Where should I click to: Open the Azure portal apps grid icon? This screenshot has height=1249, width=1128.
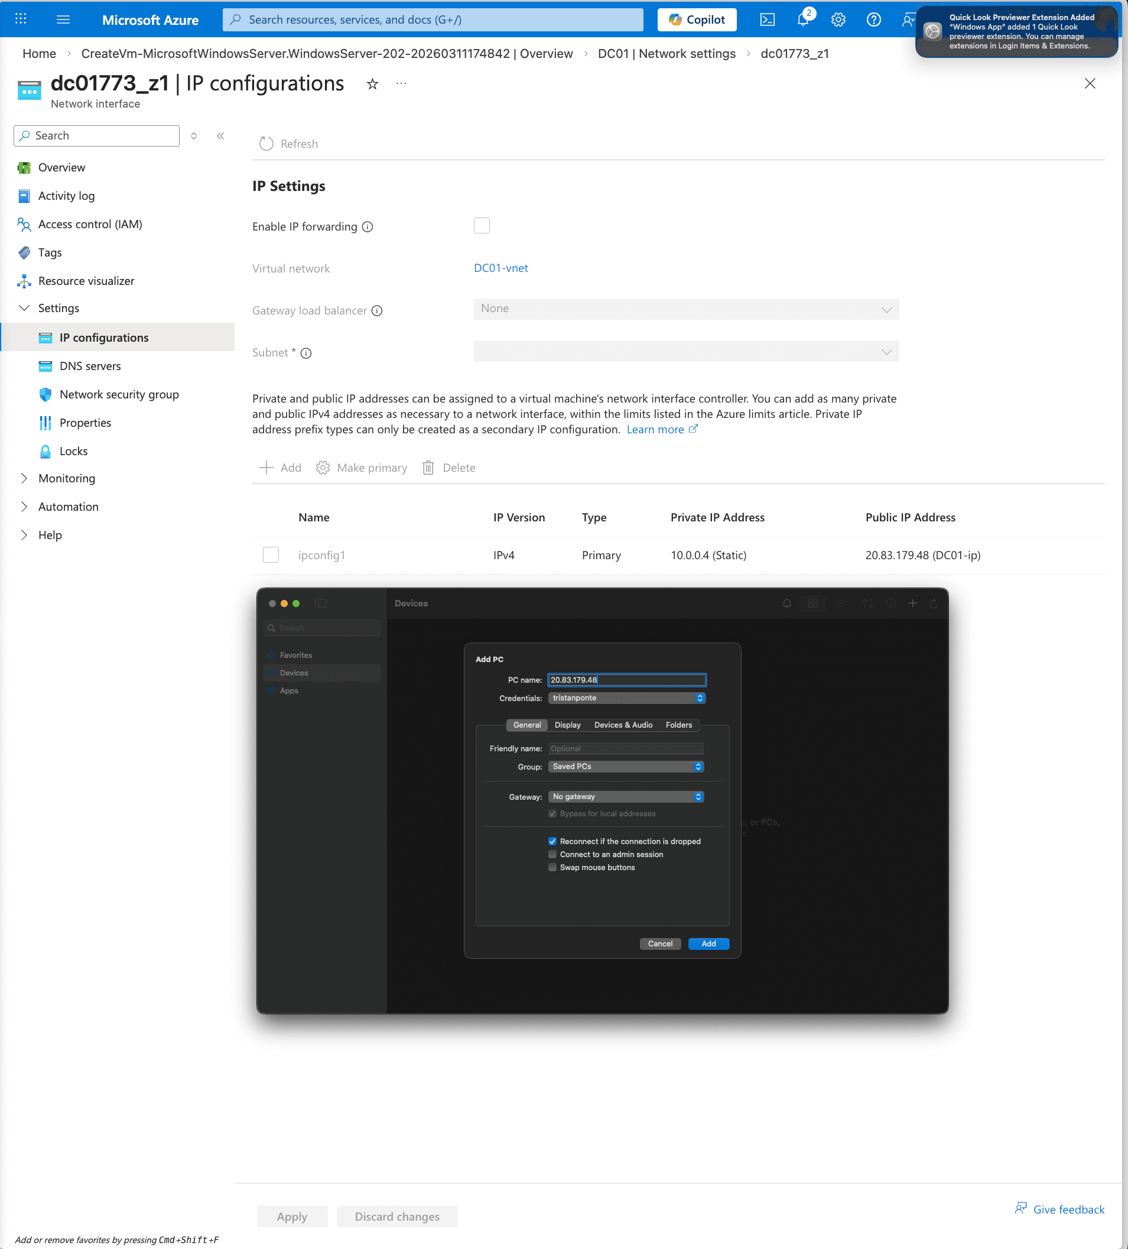[21, 19]
